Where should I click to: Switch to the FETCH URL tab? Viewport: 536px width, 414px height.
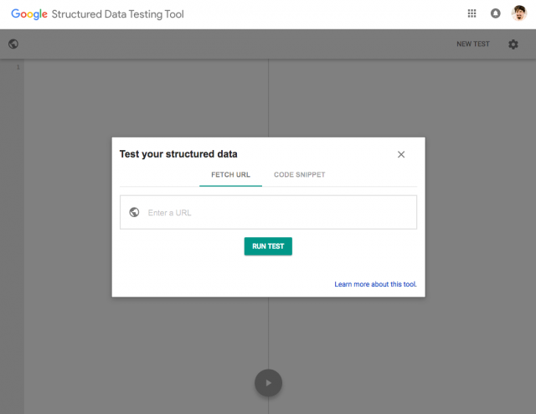click(x=231, y=175)
